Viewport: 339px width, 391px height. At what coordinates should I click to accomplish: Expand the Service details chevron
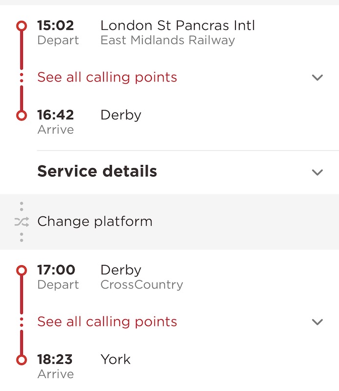[x=318, y=172]
